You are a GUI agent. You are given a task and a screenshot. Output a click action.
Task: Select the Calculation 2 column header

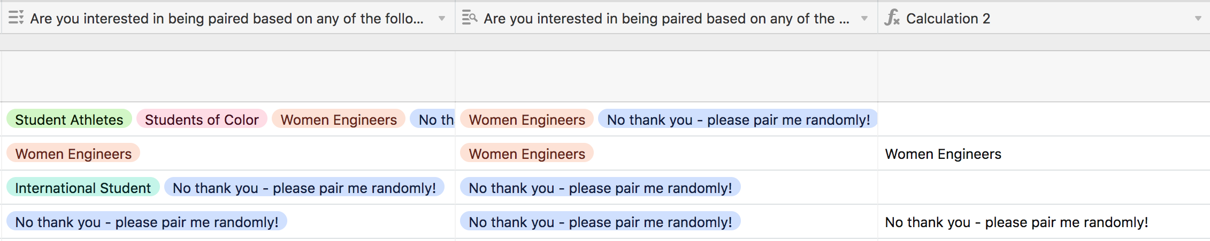1044,18
